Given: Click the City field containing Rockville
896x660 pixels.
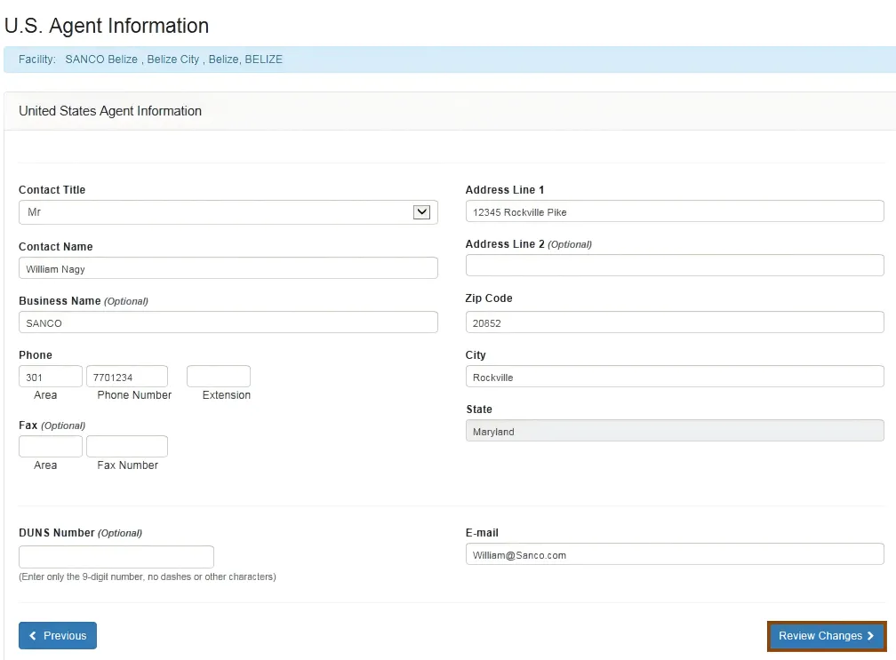Looking at the screenshot, I should (674, 377).
